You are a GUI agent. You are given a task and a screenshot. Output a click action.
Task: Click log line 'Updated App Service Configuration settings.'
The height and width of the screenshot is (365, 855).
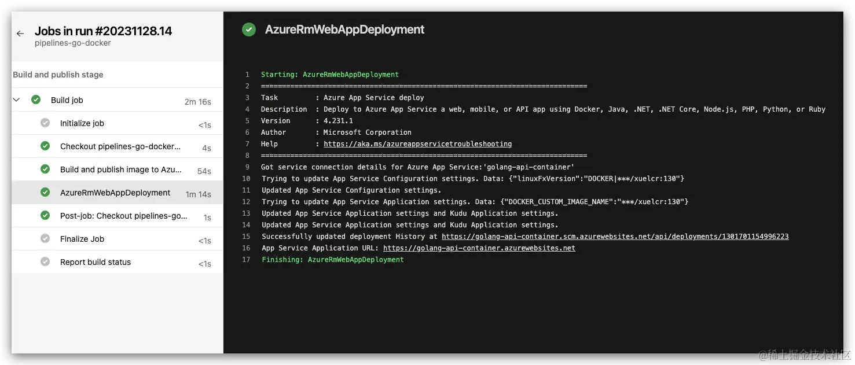pyautogui.click(x=351, y=190)
